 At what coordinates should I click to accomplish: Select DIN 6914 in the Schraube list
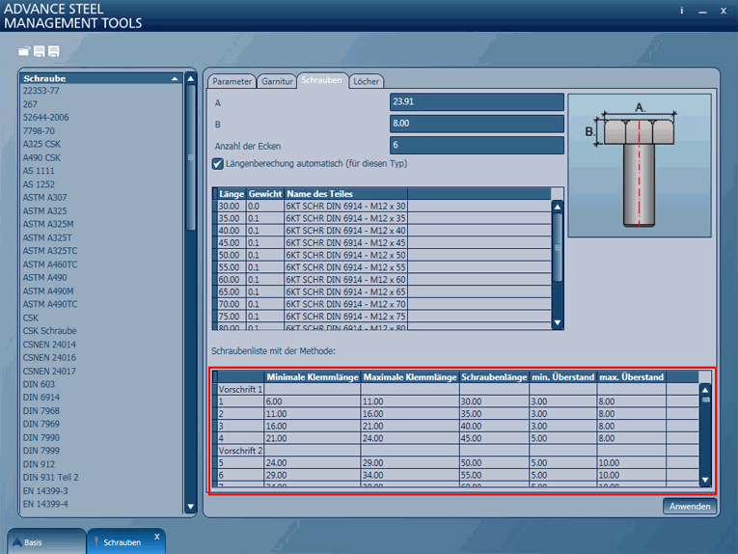41,398
